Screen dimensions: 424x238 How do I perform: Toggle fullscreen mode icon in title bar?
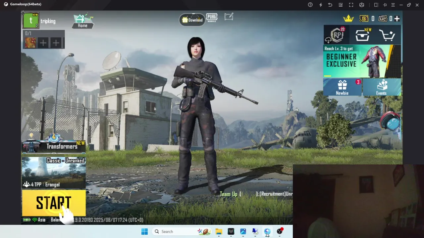pyautogui.click(x=351, y=5)
